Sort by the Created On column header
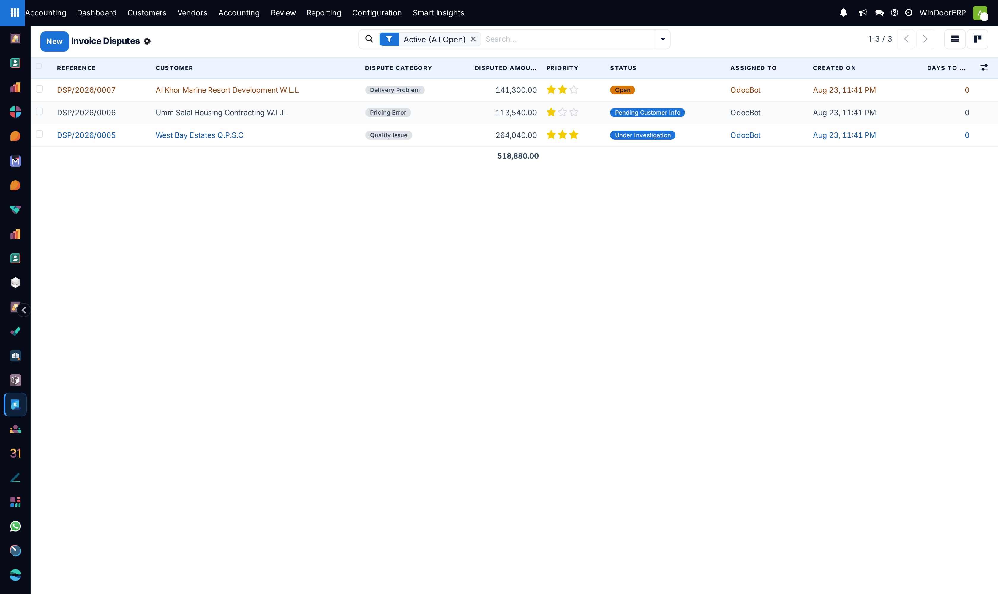 834,68
